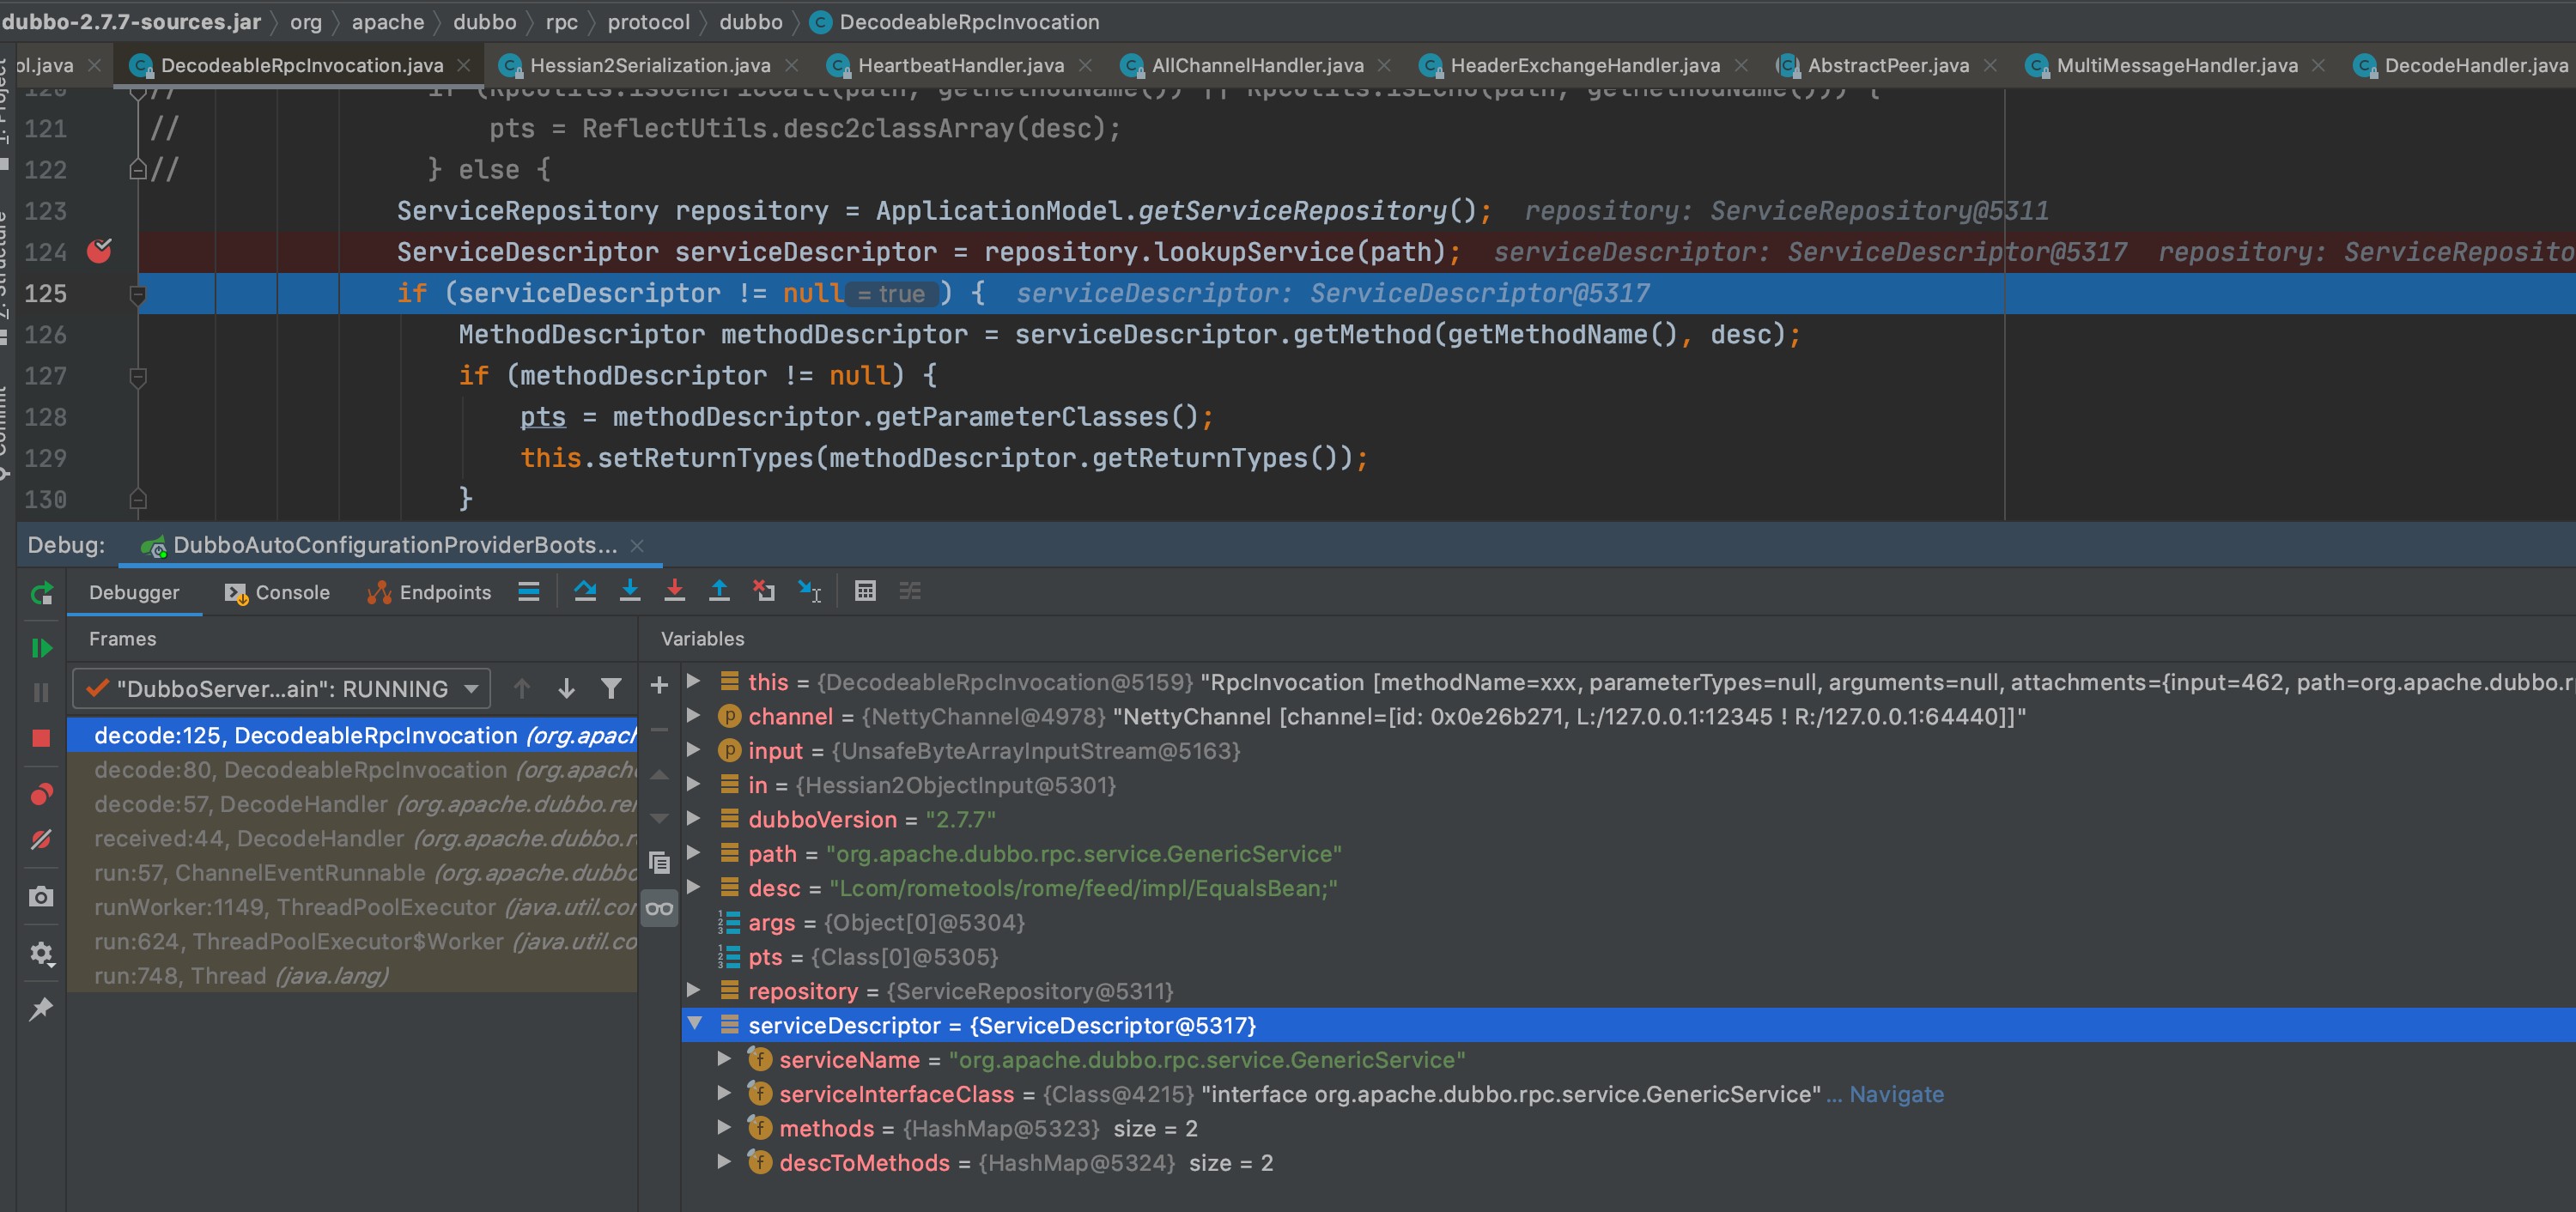The image size is (2576, 1212).
Task: Pause the program execution
Action: [x=41, y=692]
